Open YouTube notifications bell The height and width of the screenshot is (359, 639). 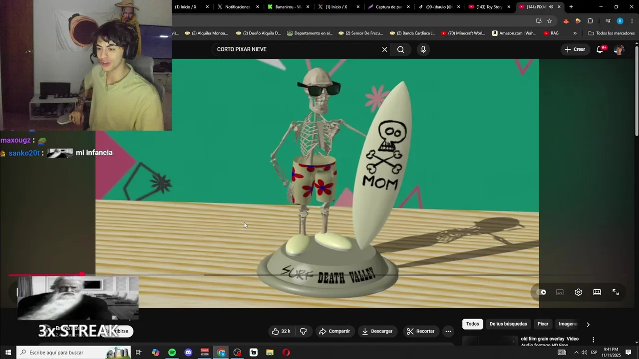click(600, 49)
